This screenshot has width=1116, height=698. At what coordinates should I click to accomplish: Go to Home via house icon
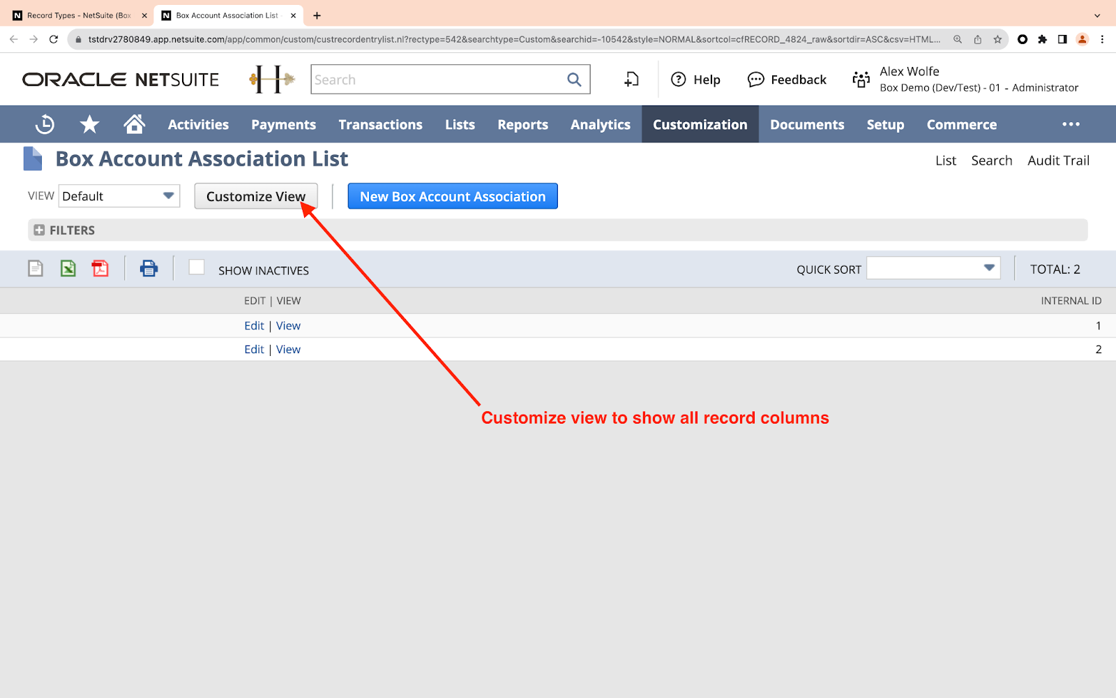coord(134,124)
